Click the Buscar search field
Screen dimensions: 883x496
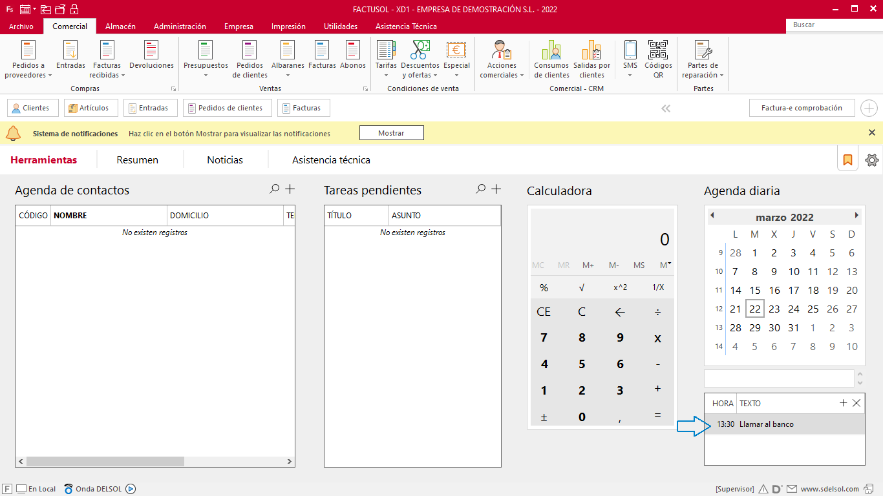[835, 25]
